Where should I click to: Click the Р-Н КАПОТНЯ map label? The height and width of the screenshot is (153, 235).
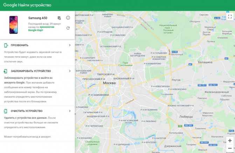[x=159, y=138]
